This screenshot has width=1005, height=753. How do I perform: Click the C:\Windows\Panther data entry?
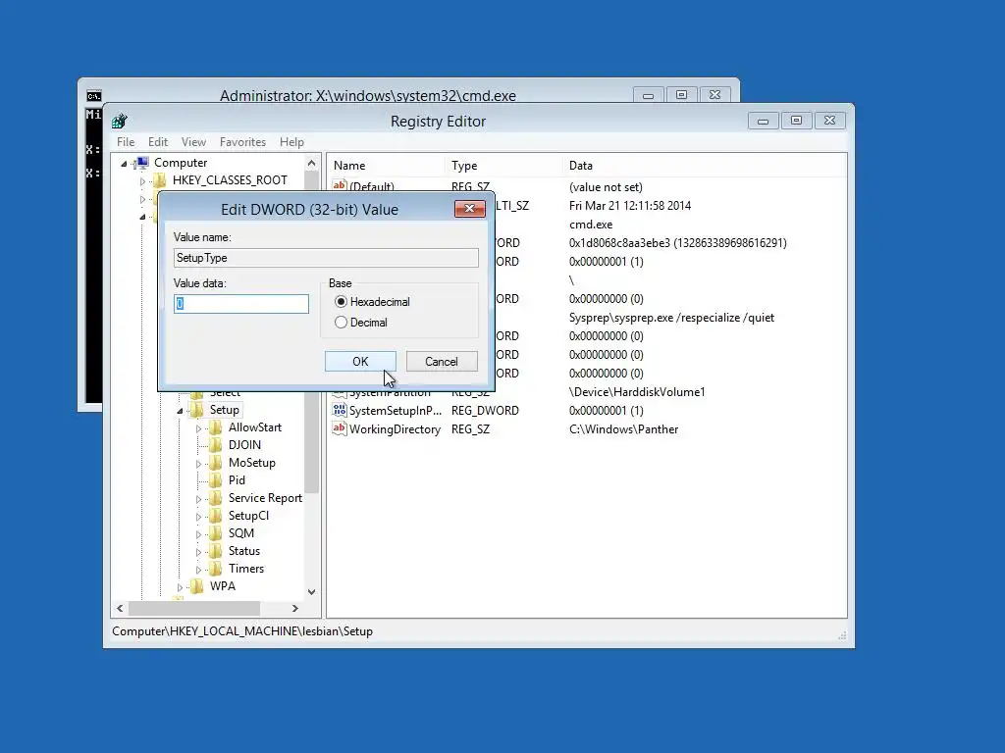(x=623, y=429)
